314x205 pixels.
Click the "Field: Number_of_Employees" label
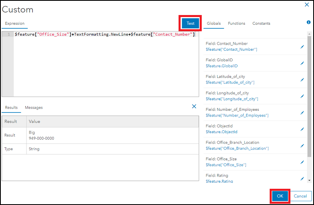[x=232, y=109]
